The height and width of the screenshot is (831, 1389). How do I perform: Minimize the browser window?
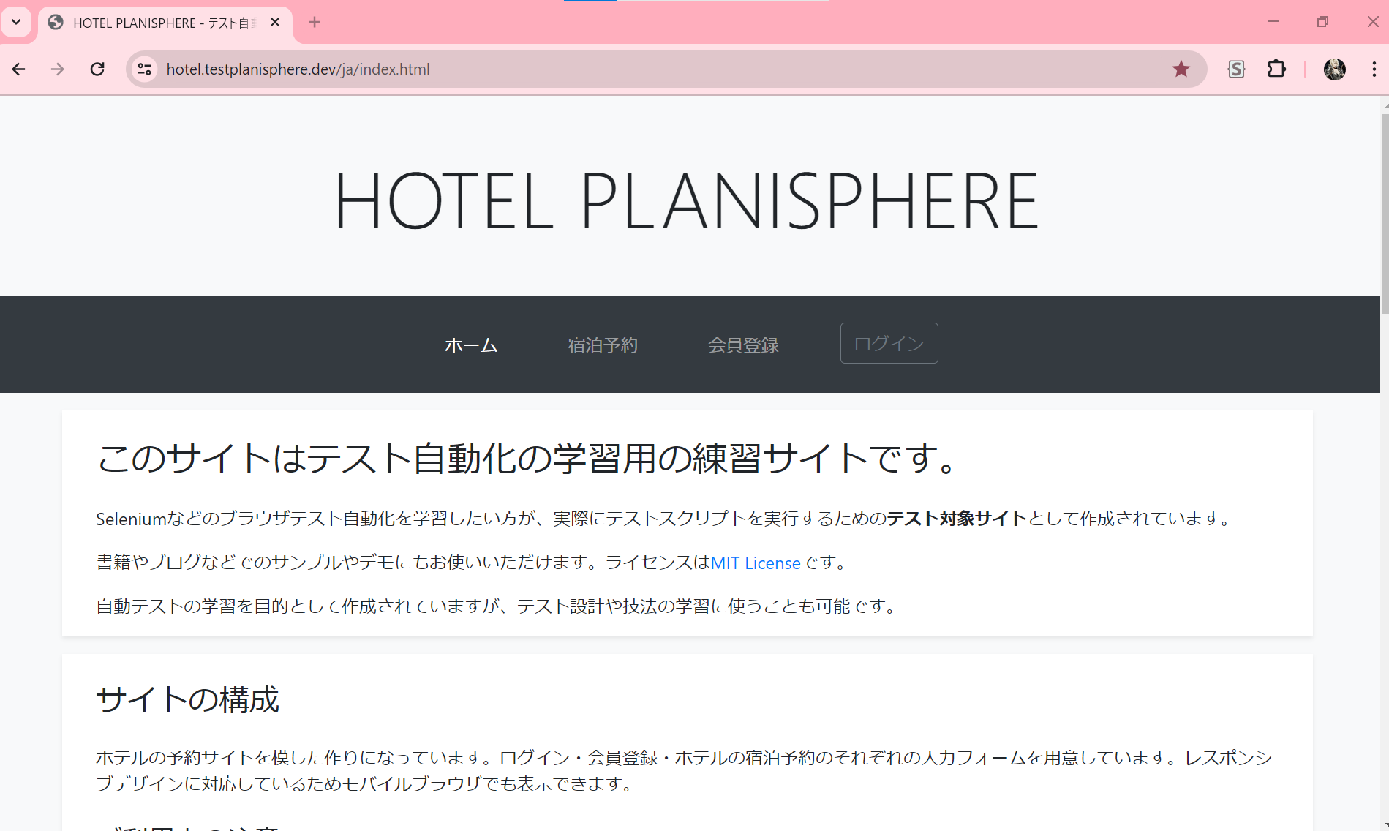[x=1273, y=22]
